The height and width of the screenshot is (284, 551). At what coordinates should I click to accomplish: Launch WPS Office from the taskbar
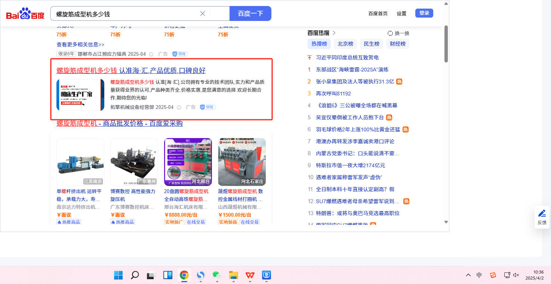tap(250, 275)
